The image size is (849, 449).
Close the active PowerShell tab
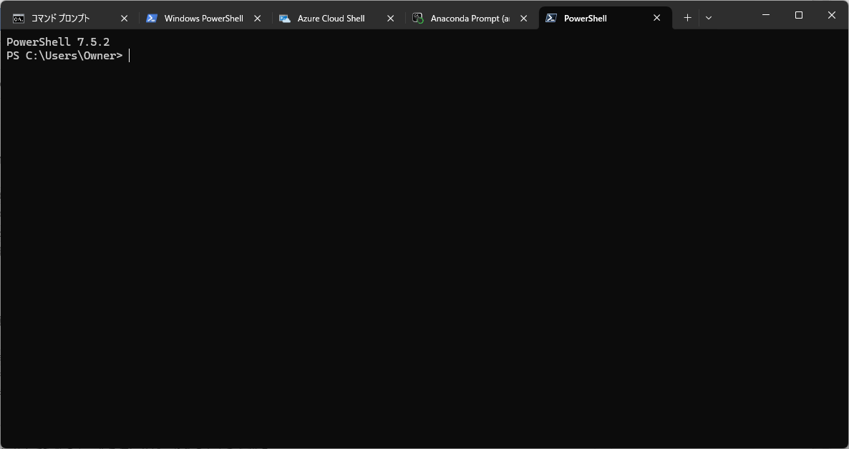(x=656, y=19)
